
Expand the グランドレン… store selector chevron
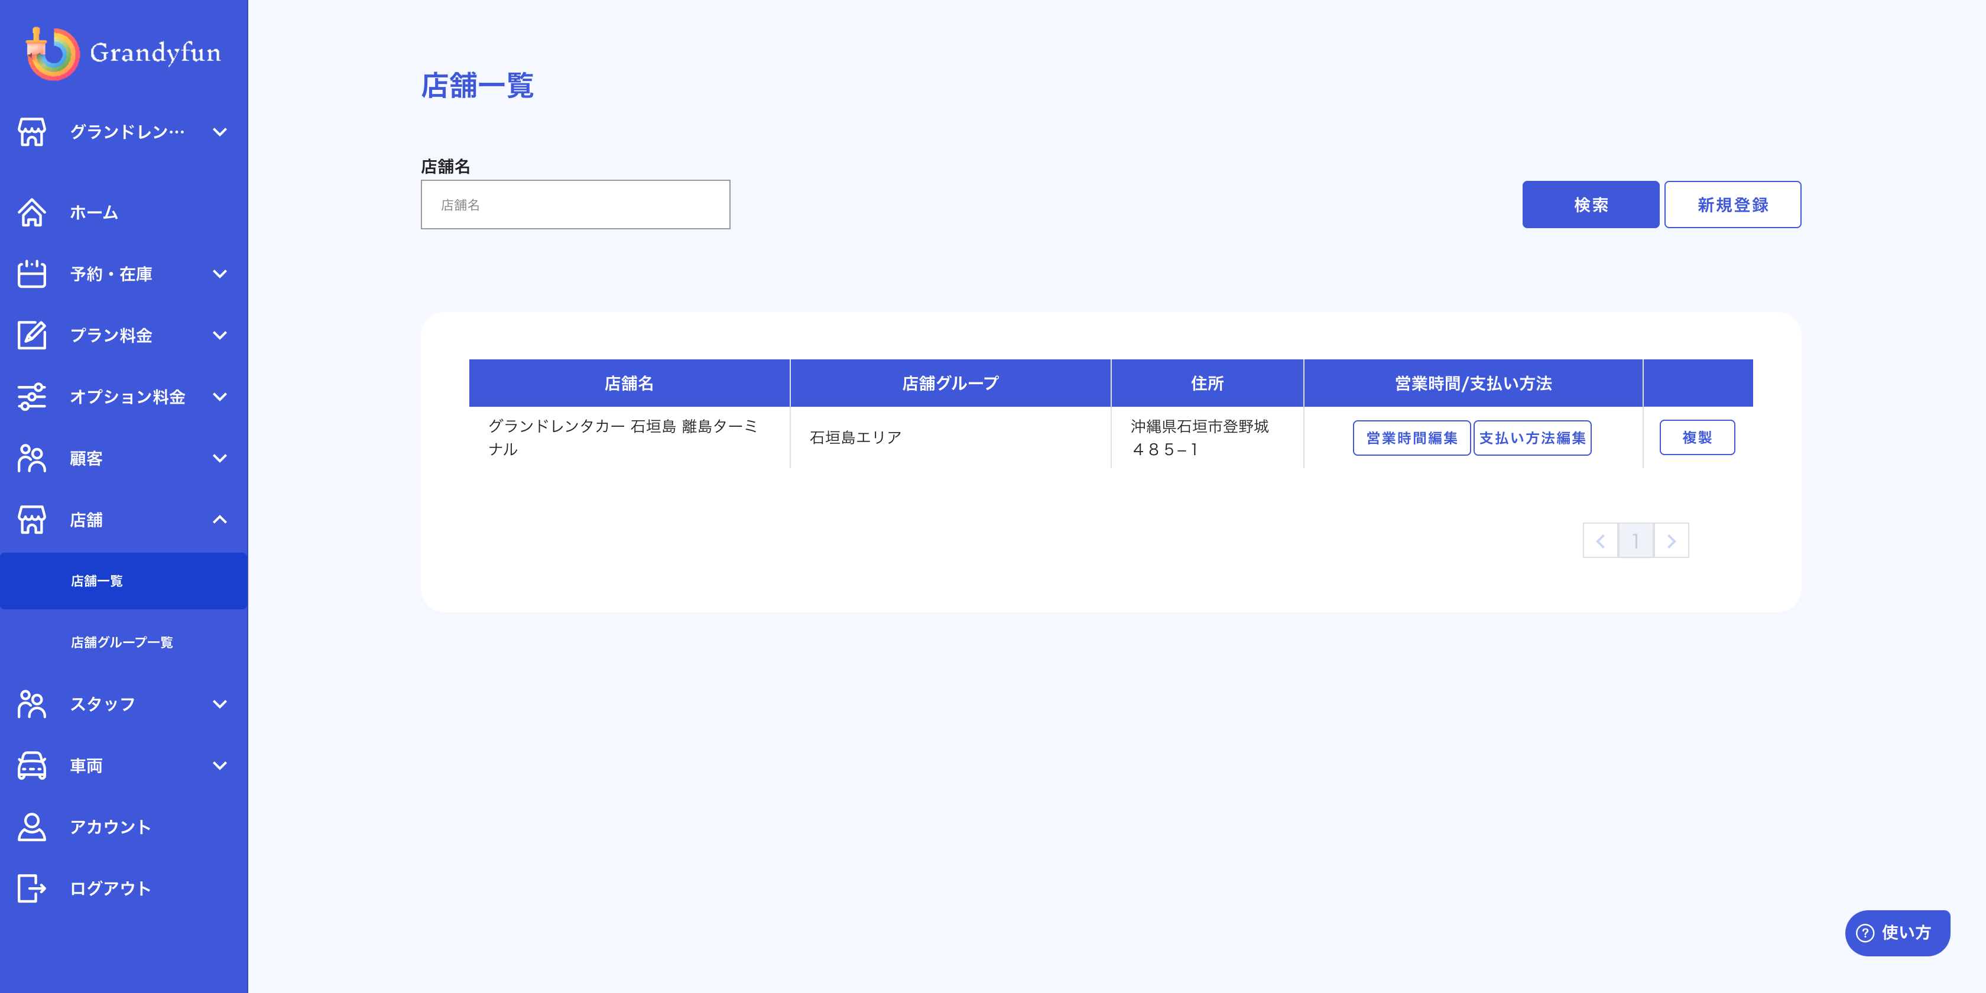point(220,132)
